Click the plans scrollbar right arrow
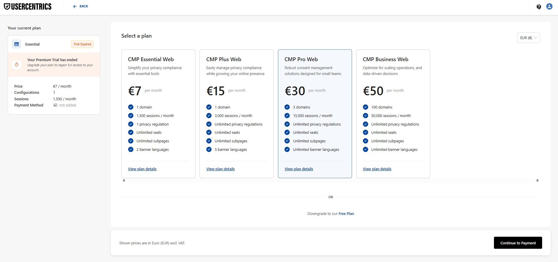Image resolution: width=558 pixels, height=262 pixels. (537, 181)
